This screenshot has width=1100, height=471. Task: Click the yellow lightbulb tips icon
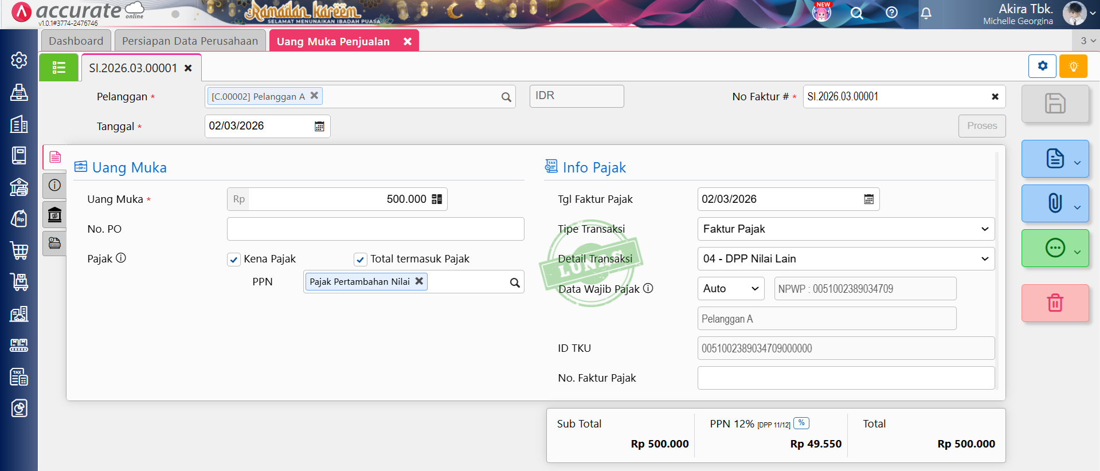tap(1073, 66)
